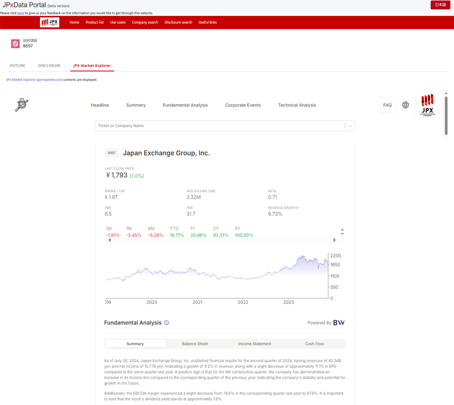
Task: Select the 1W return period
Action: pyautogui.click(x=112, y=232)
